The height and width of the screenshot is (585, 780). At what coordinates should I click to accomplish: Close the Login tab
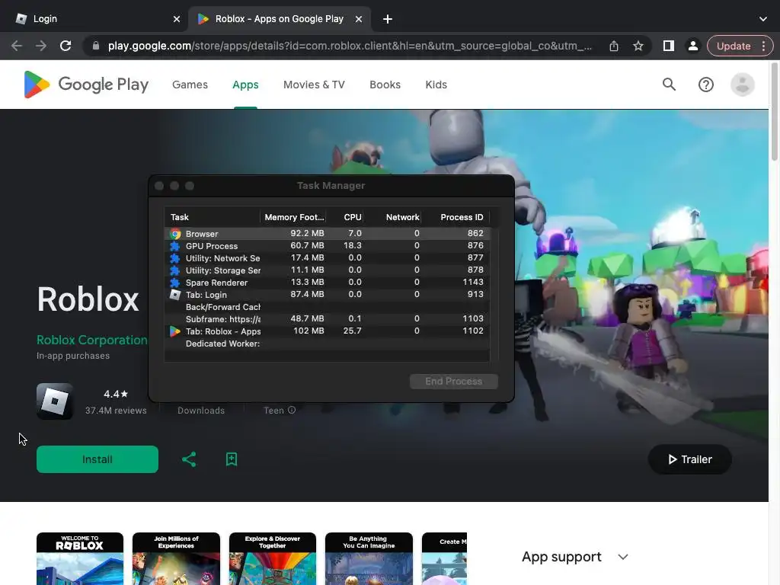177,19
